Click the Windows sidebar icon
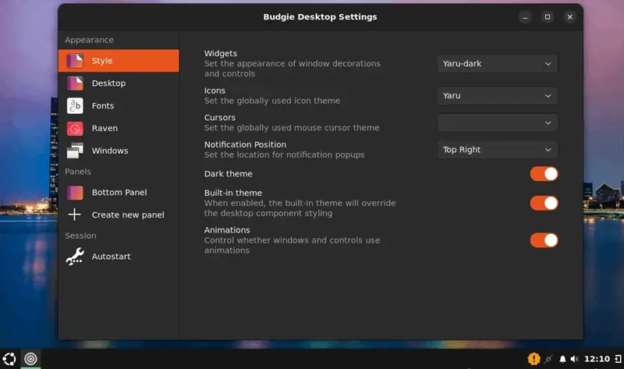This screenshot has width=624, height=369. tap(75, 151)
